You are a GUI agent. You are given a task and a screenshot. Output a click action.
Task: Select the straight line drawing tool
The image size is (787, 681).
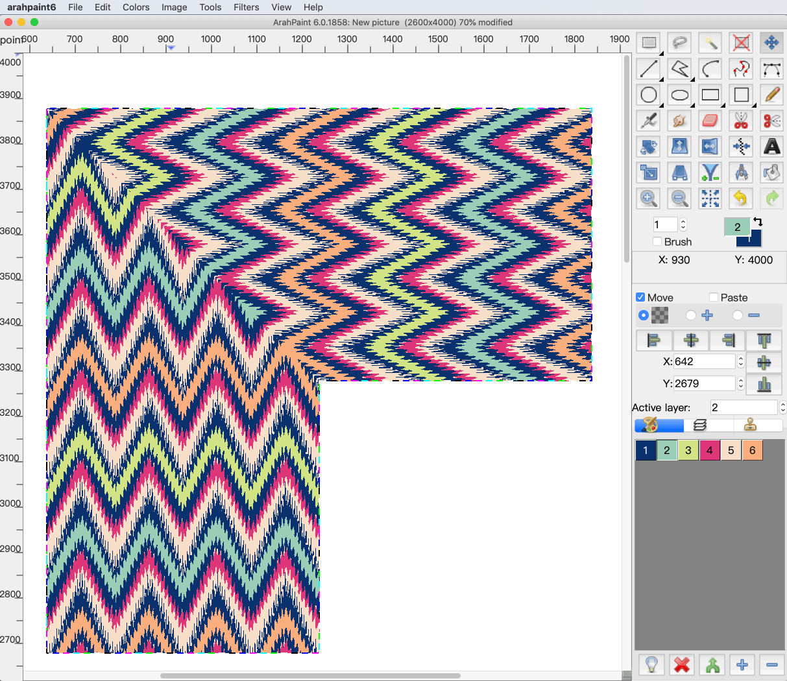(x=649, y=69)
